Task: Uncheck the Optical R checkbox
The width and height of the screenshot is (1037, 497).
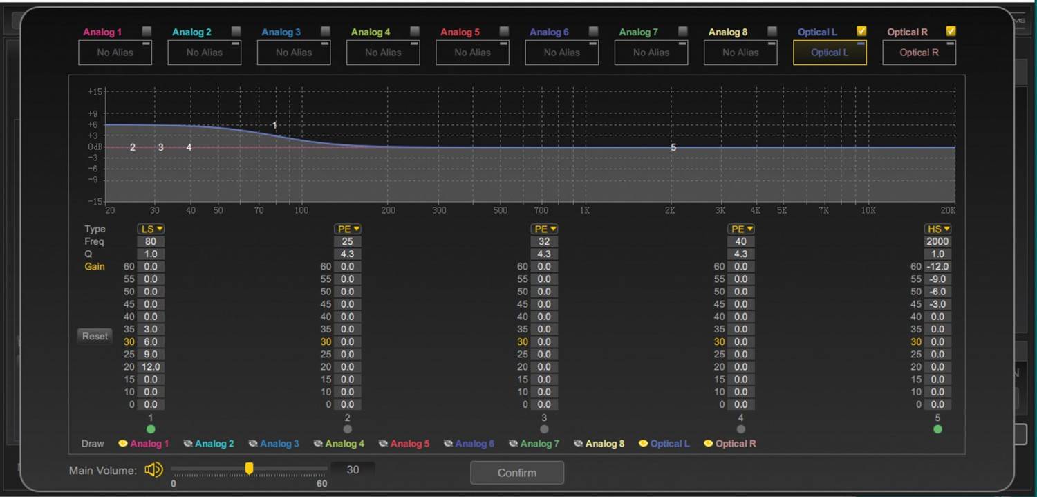Action: click(951, 31)
